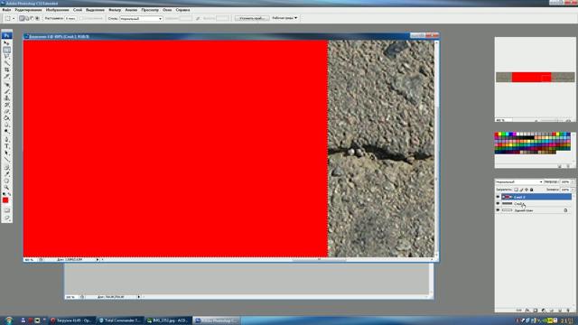Click the lock position icon in Layers
This screenshot has width=578, height=325.
527,190
